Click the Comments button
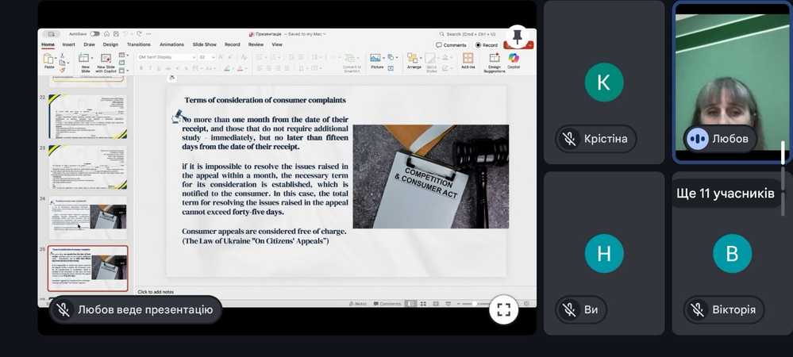Screen dimensions: 793x357 click(452, 45)
